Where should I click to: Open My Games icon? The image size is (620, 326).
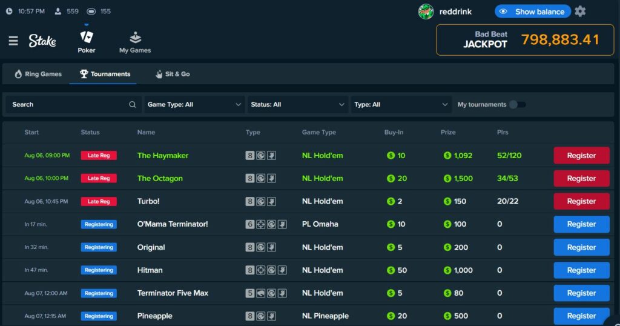click(x=135, y=38)
